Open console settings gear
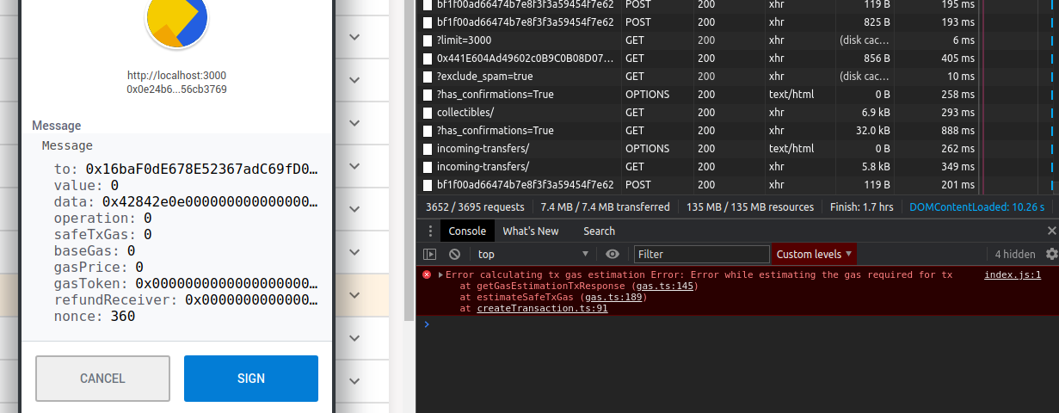The height and width of the screenshot is (413, 1059). click(x=1051, y=254)
